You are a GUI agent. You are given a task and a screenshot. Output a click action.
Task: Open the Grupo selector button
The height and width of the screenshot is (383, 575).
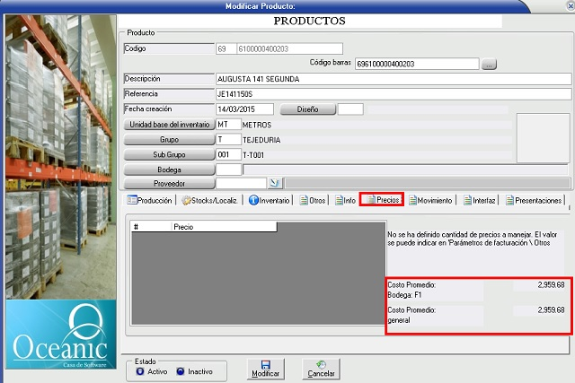[168, 140]
